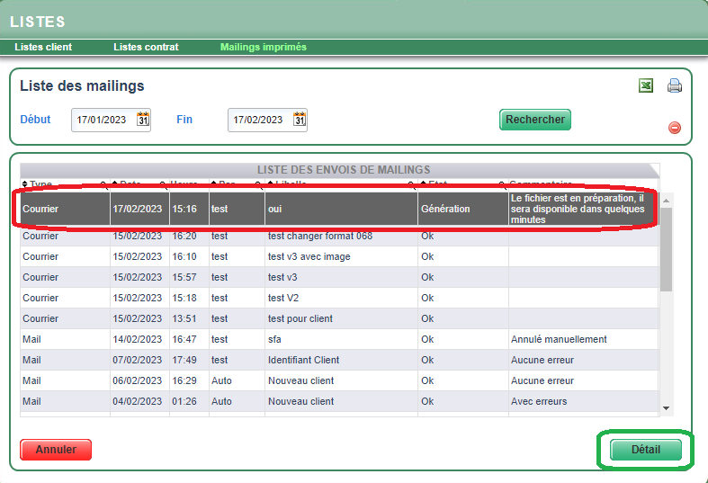Screen dimensions: 708x483
Task: Click the green Détail button
Action: (645, 450)
